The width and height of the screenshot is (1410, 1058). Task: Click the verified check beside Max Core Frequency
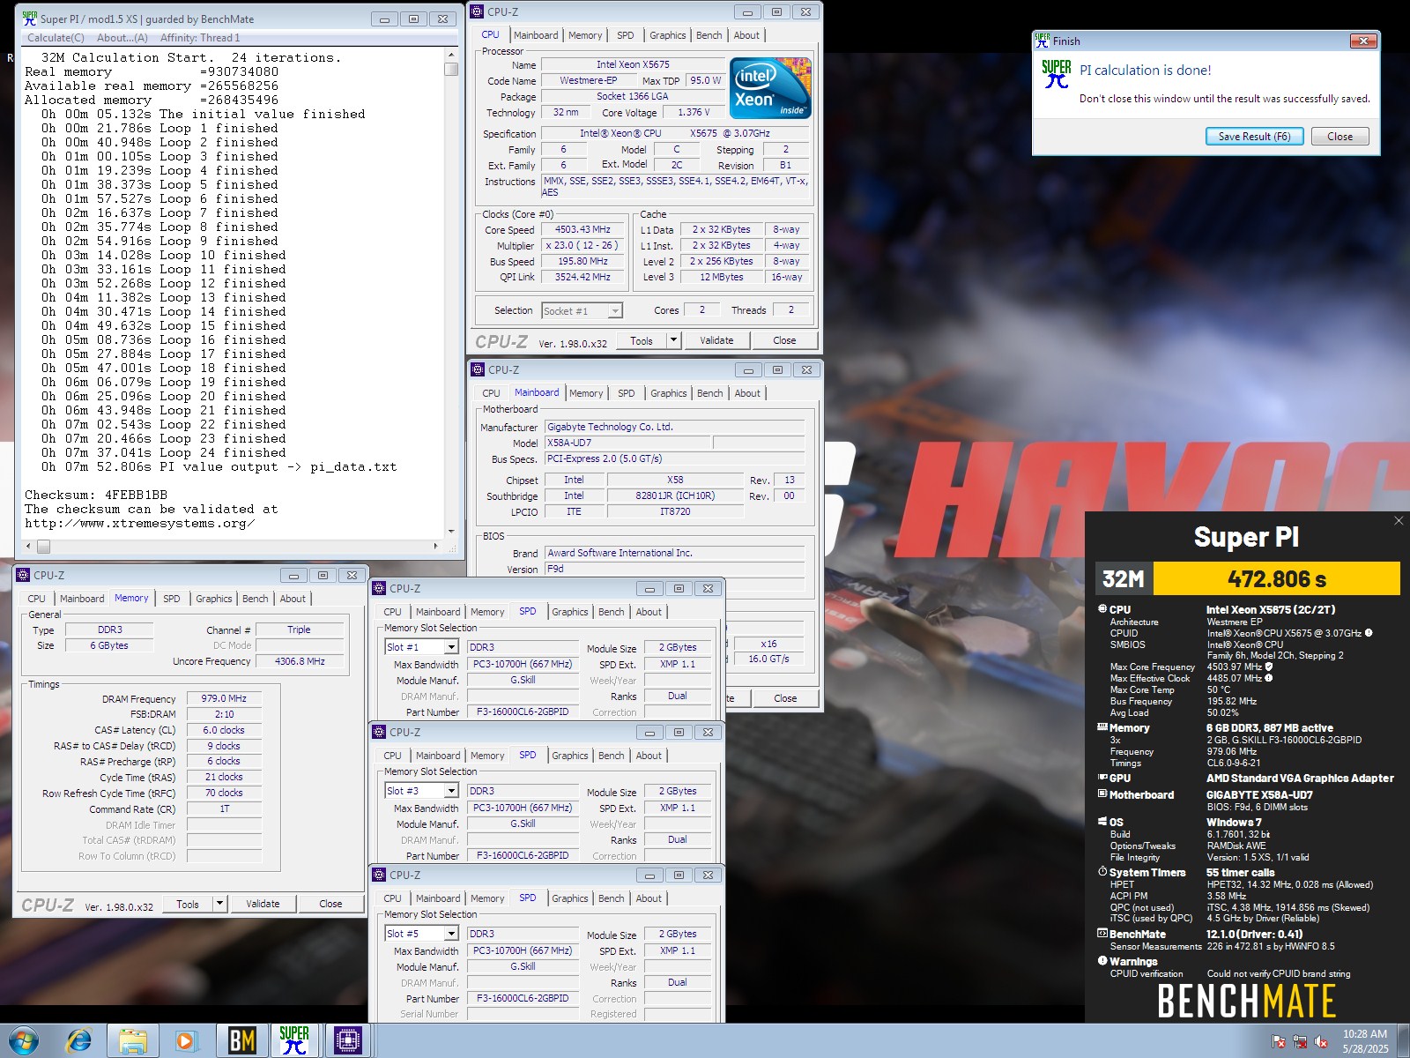tap(1269, 667)
